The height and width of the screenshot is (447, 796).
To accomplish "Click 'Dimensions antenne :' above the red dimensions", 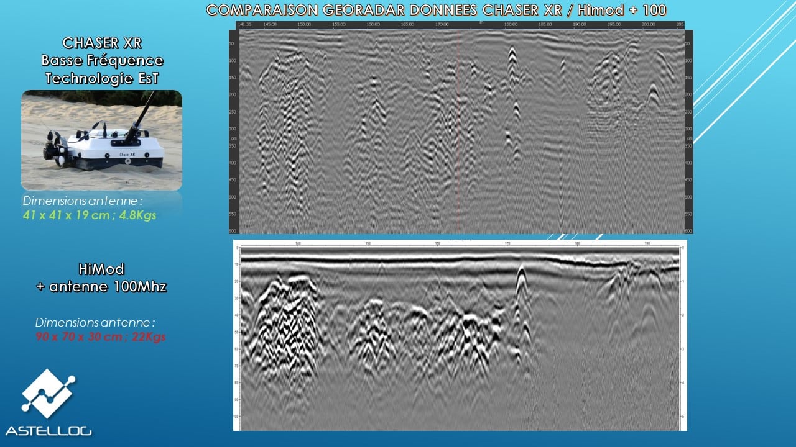I will (x=95, y=322).
